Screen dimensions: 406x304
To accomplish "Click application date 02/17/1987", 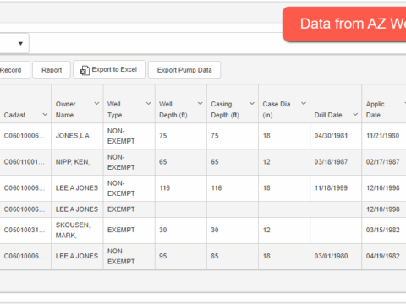I will [x=382, y=162].
